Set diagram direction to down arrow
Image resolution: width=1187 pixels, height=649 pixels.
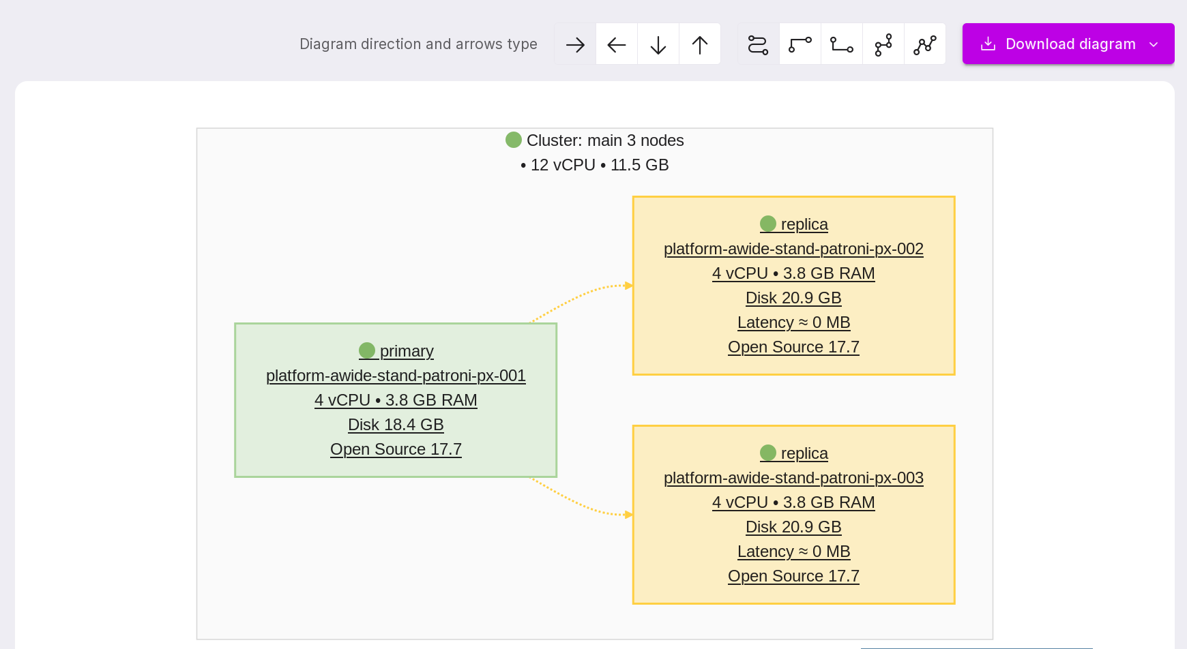(658, 44)
